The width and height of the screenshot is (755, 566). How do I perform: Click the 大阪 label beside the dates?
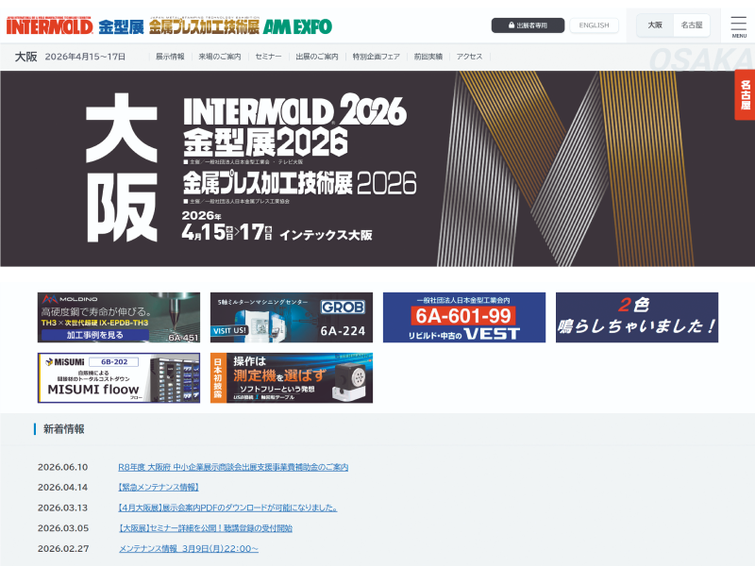click(26, 57)
